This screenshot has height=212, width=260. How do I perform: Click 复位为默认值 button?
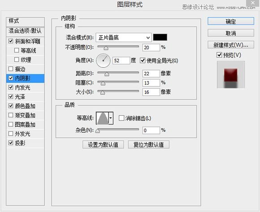pos(148,145)
